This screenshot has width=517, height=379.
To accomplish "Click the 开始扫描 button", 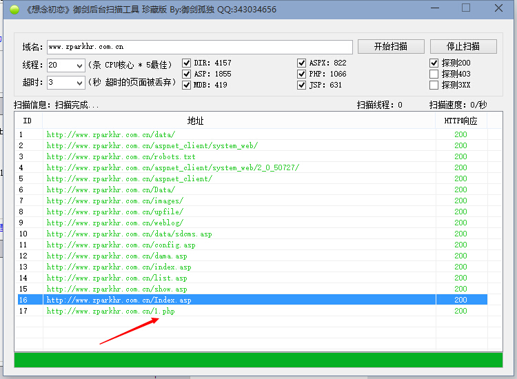I will (391, 46).
